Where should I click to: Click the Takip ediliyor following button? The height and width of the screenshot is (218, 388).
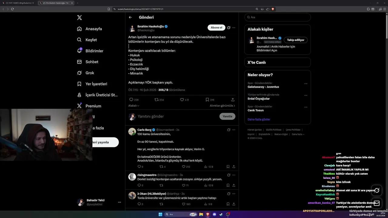click(296, 40)
